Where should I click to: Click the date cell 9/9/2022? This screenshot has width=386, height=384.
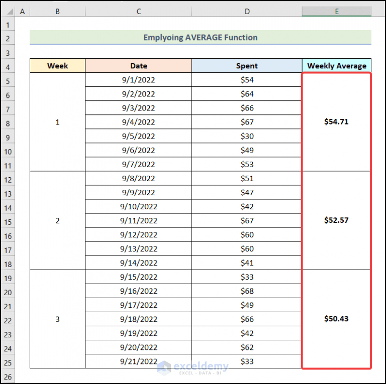point(139,192)
